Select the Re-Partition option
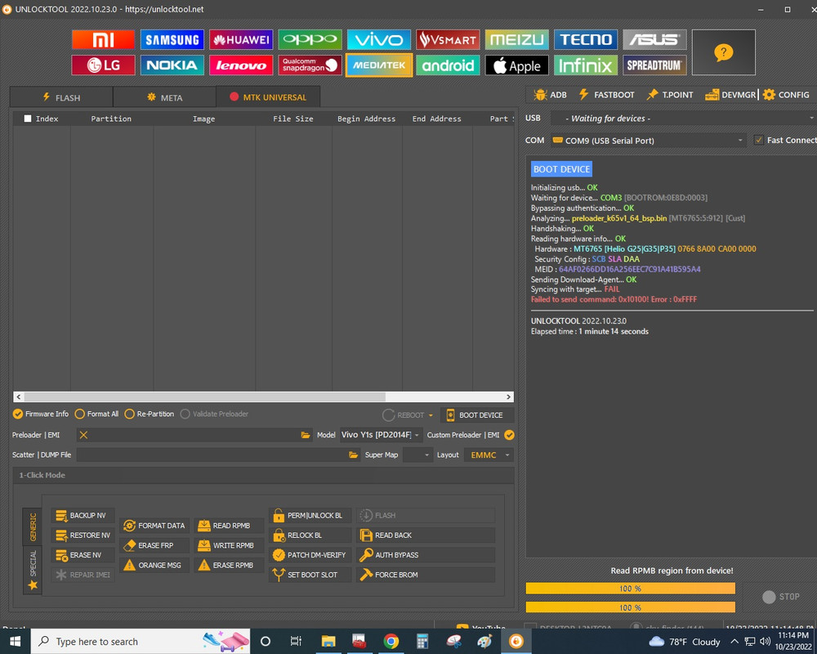This screenshot has width=817, height=654. pyautogui.click(x=149, y=414)
